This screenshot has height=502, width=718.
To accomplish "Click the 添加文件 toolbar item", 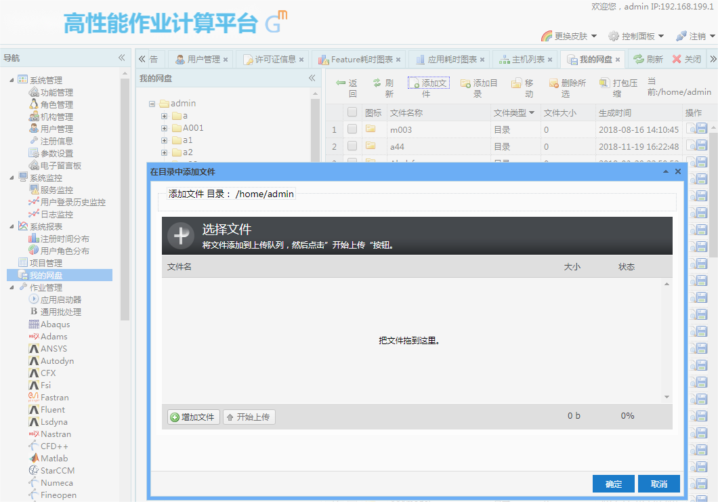I will pos(429,88).
